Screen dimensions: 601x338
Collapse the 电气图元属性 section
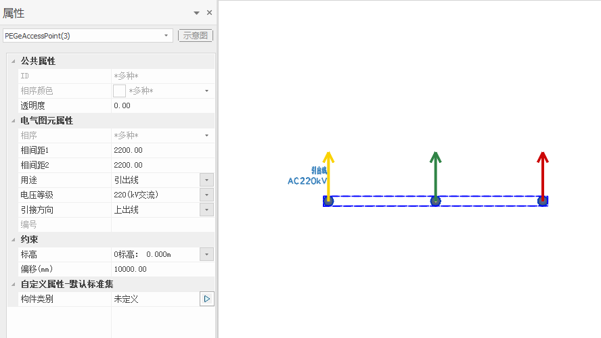tap(14, 120)
